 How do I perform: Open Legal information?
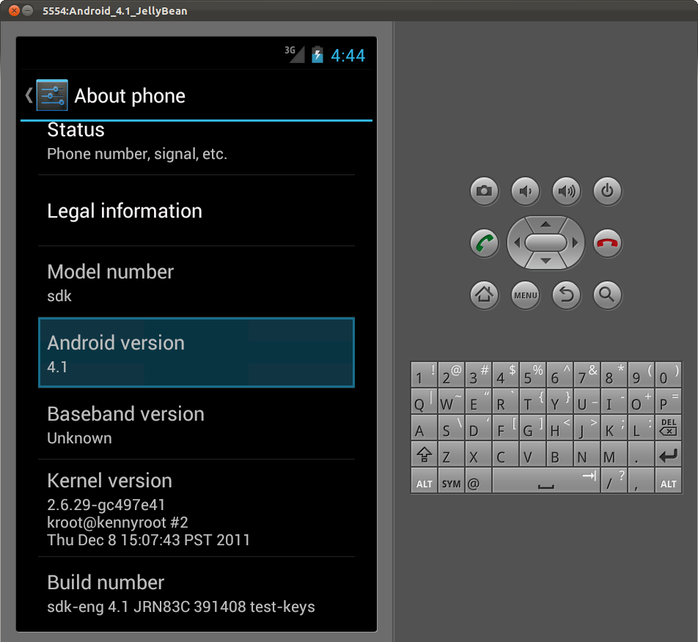coord(196,211)
